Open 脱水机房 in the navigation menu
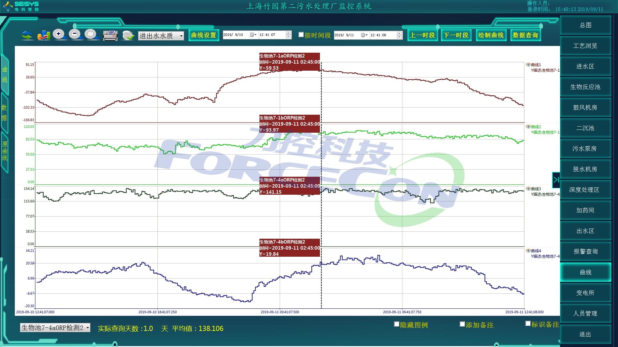Image resolution: width=618 pixels, height=347 pixels. point(585,169)
